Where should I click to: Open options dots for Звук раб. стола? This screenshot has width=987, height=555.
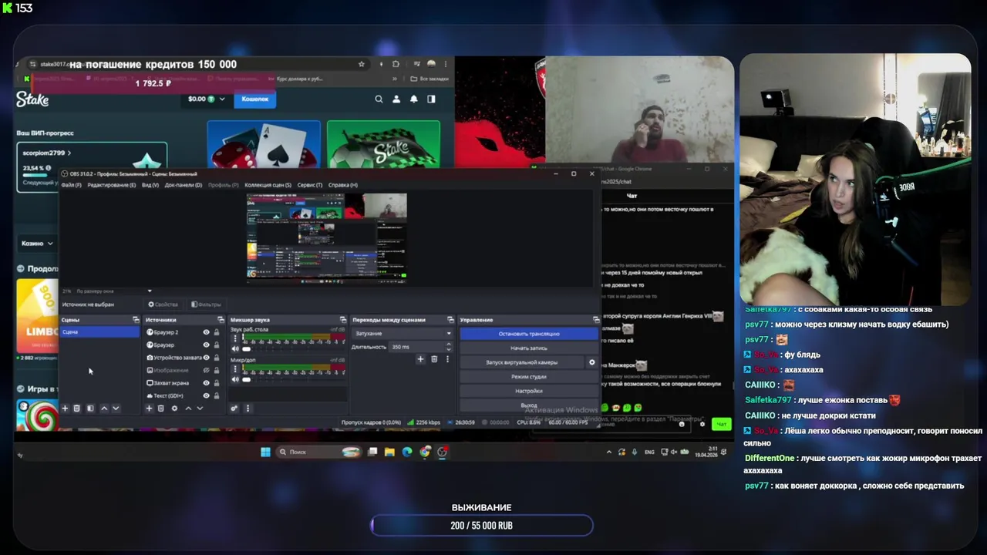[x=235, y=340]
